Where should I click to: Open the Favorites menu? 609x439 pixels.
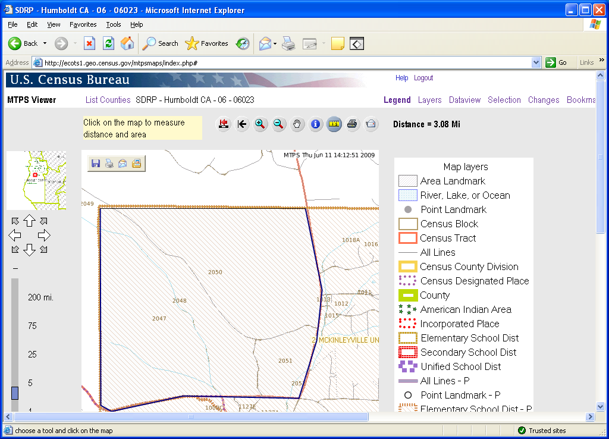click(83, 24)
